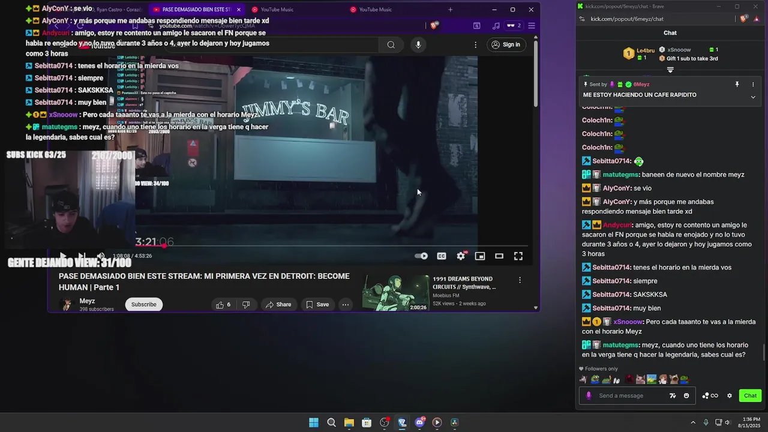The width and height of the screenshot is (768, 432).
Task: Unpin the pinned 6Meyz message
Action: (x=737, y=85)
